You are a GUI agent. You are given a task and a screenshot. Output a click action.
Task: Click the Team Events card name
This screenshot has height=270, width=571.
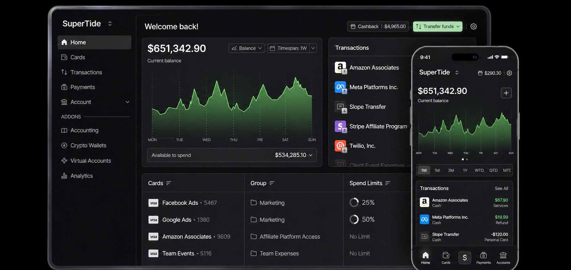(x=178, y=253)
